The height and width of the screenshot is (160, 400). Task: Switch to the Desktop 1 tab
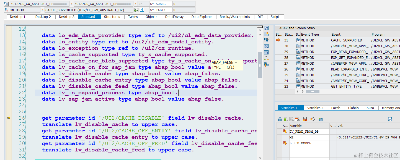18,17
